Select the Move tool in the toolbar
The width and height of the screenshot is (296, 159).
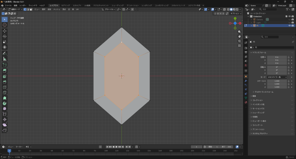tap(5, 31)
